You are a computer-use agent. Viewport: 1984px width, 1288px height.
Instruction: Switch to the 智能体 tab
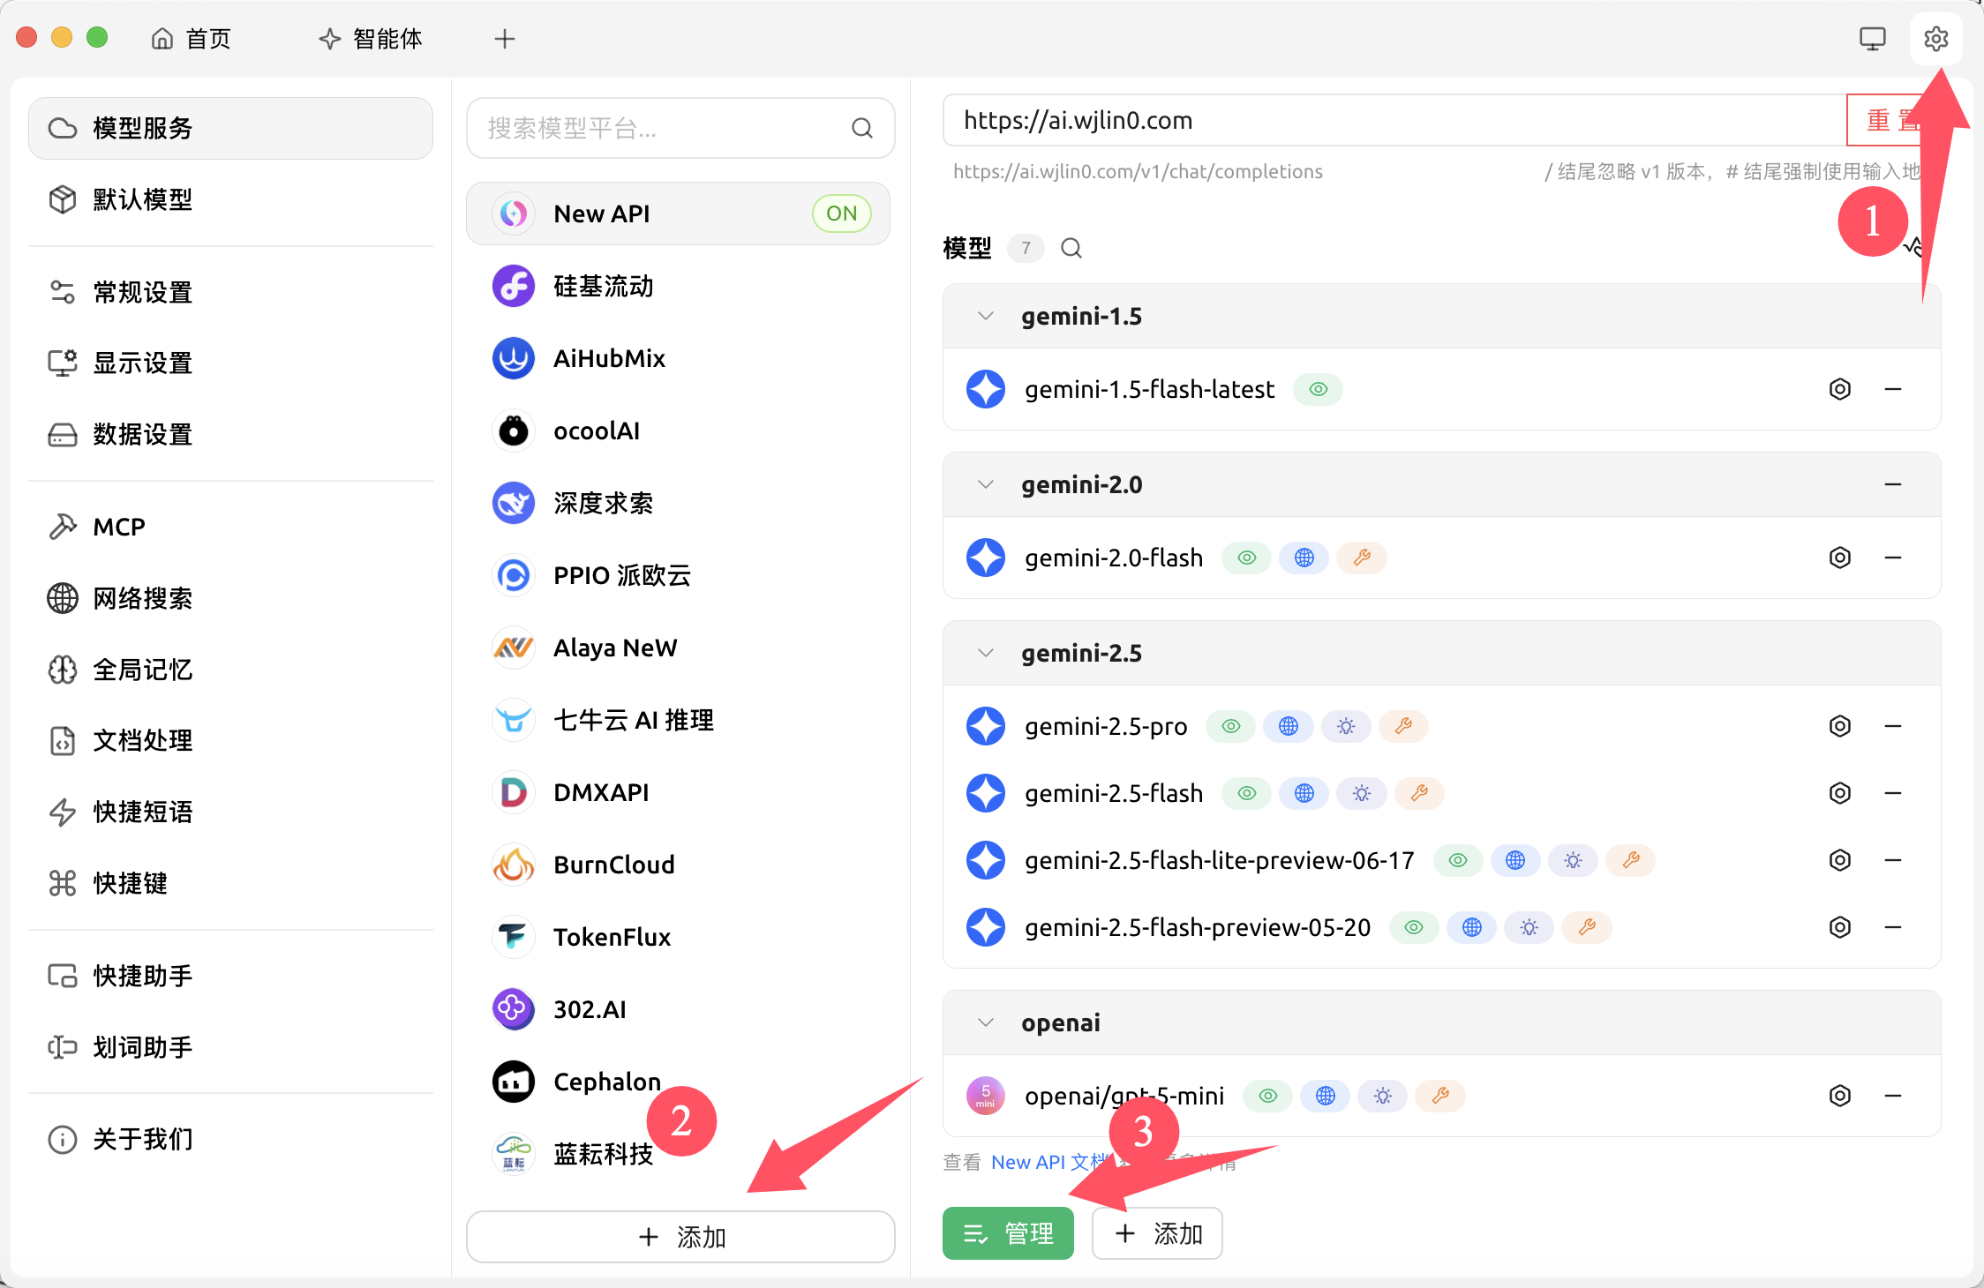click(x=371, y=39)
